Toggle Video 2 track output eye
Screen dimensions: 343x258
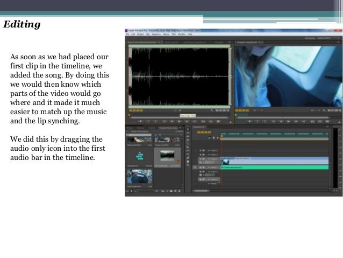point(201,155)
